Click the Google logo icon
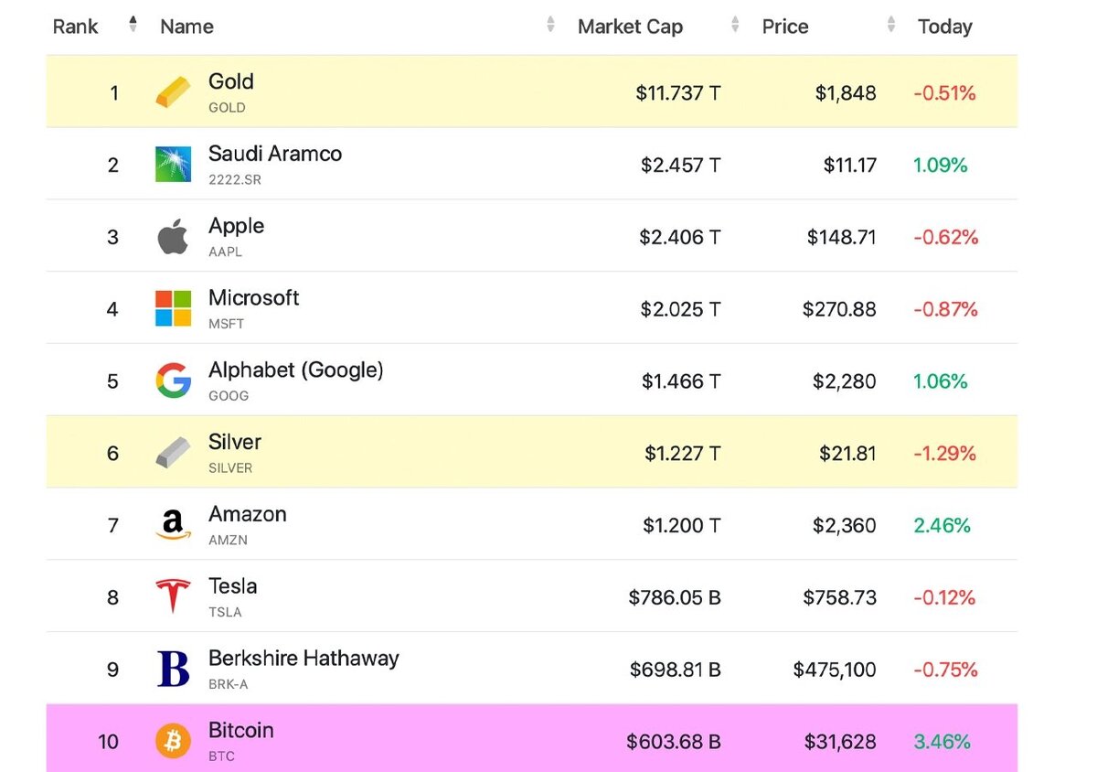This screenshot has height=772, width=1097. click(x=173, y=381)
